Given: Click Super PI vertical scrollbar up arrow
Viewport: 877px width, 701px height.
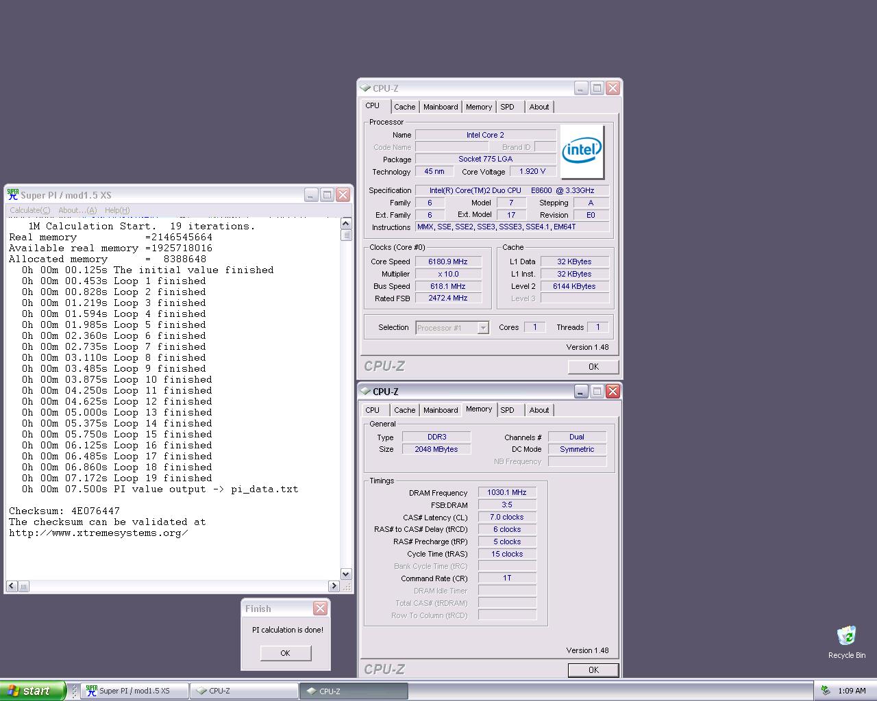Looking at the screenshot, I should click(345, 223).
